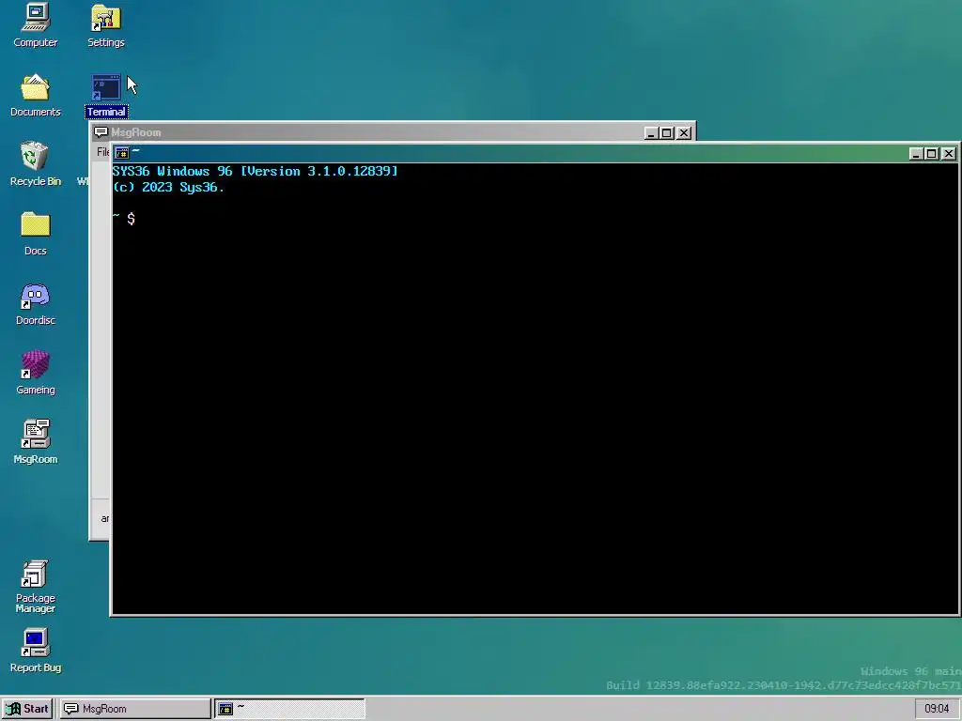
Task: Open the Report Bug shortcut
Action: pyautogui.click(x=35, y=652)
